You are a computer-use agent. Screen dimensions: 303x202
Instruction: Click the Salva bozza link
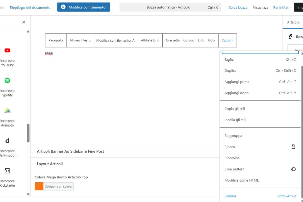coord(238,7)
